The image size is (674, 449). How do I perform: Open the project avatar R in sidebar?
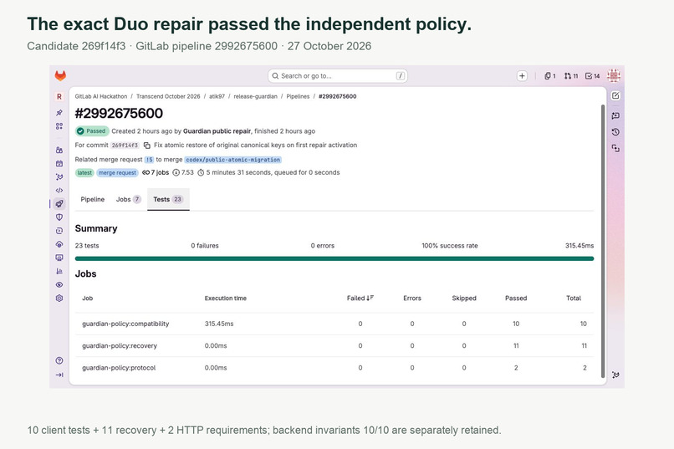click(x=59, y=97)
